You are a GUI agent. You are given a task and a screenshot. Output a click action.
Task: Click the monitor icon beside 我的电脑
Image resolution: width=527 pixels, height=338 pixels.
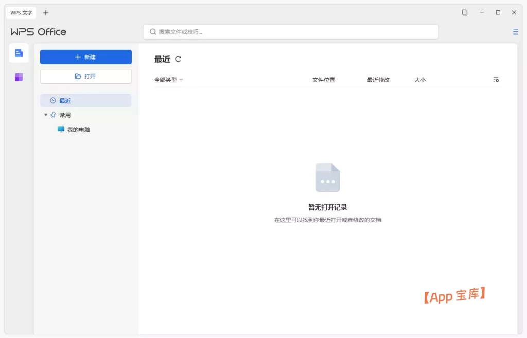coord(60,130)
